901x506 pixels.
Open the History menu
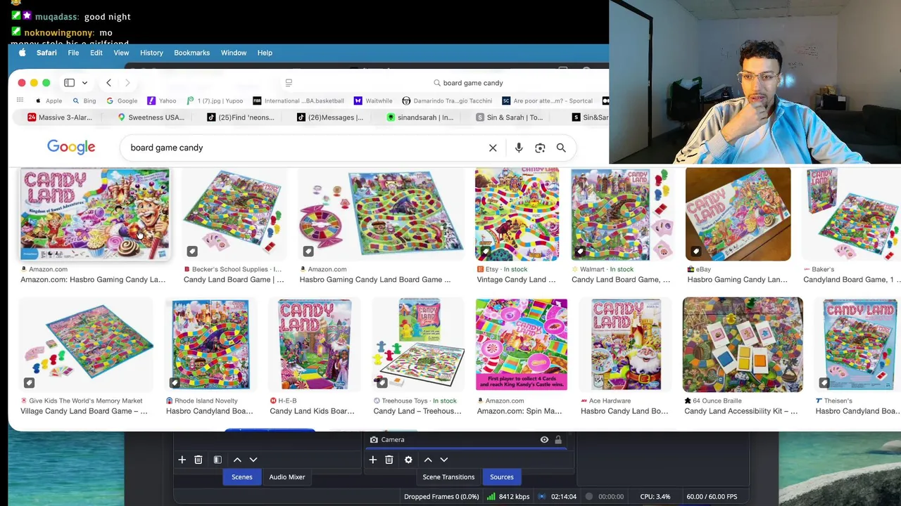click(x=151, y=53)
